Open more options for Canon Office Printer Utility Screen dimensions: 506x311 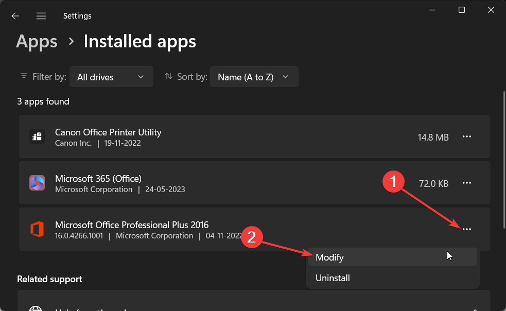pos(467,136)
